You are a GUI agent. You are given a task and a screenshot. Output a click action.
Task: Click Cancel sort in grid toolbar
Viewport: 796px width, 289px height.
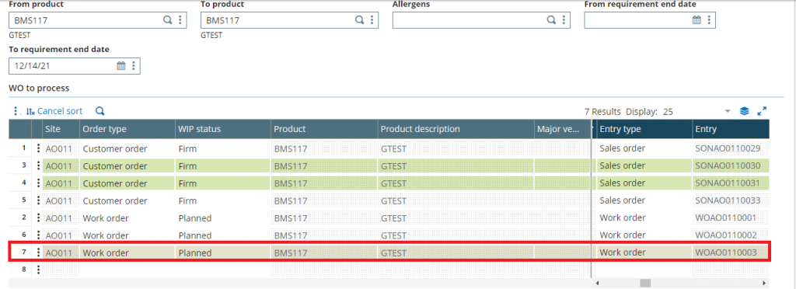(x=54, y=111)
